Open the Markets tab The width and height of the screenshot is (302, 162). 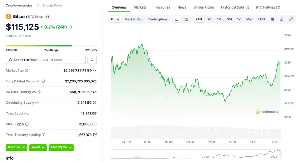point(140,7)
